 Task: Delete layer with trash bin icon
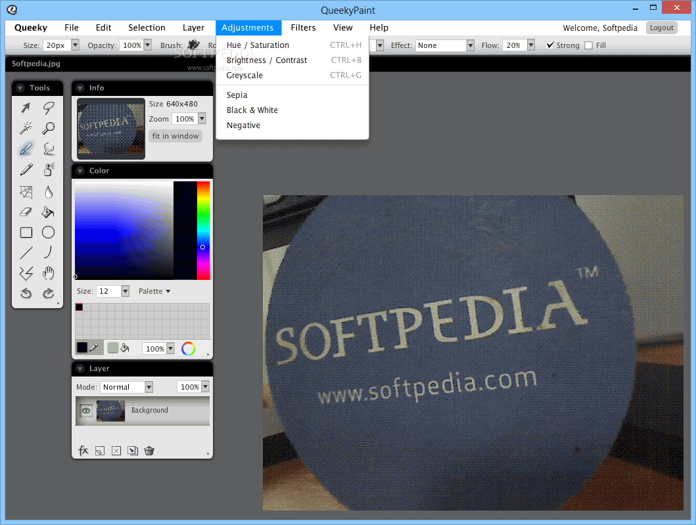click(x=149, y=451)
